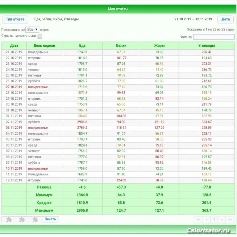The image size is (237, 237).
Task: Click the Печать print button
Action: click(50, 219)
